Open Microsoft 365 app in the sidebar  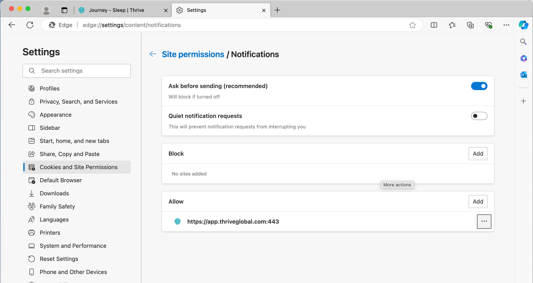click(524, 58)
